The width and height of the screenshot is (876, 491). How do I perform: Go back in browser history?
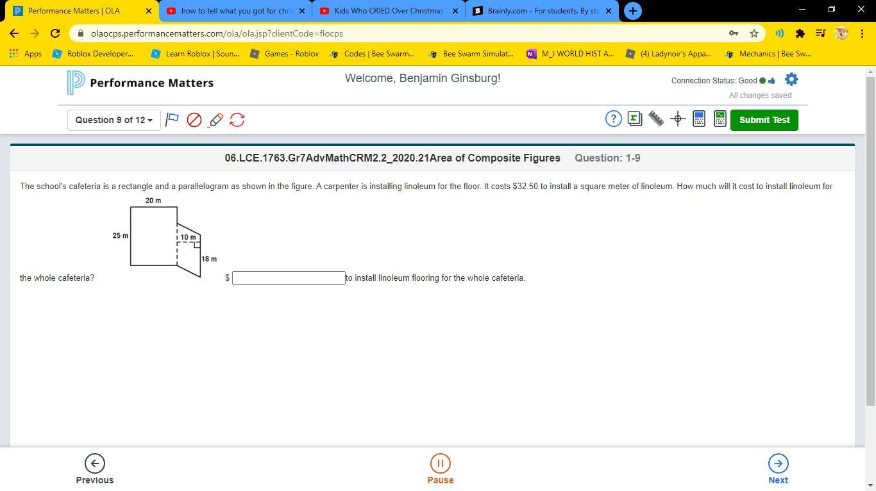[14, 33]
